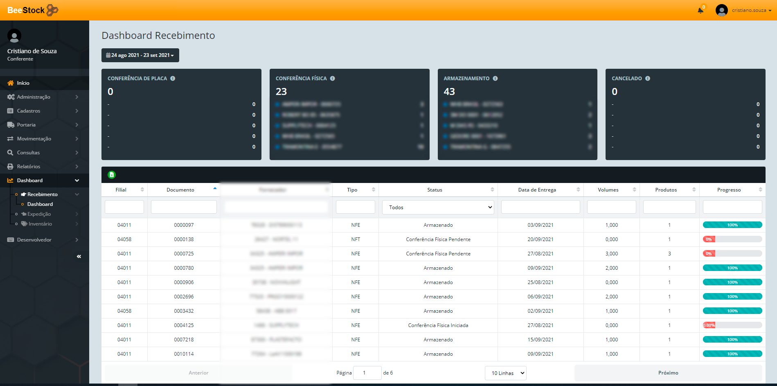Click the Filial filter input
The image size is (777, 386).
click(x=124, y=207)
